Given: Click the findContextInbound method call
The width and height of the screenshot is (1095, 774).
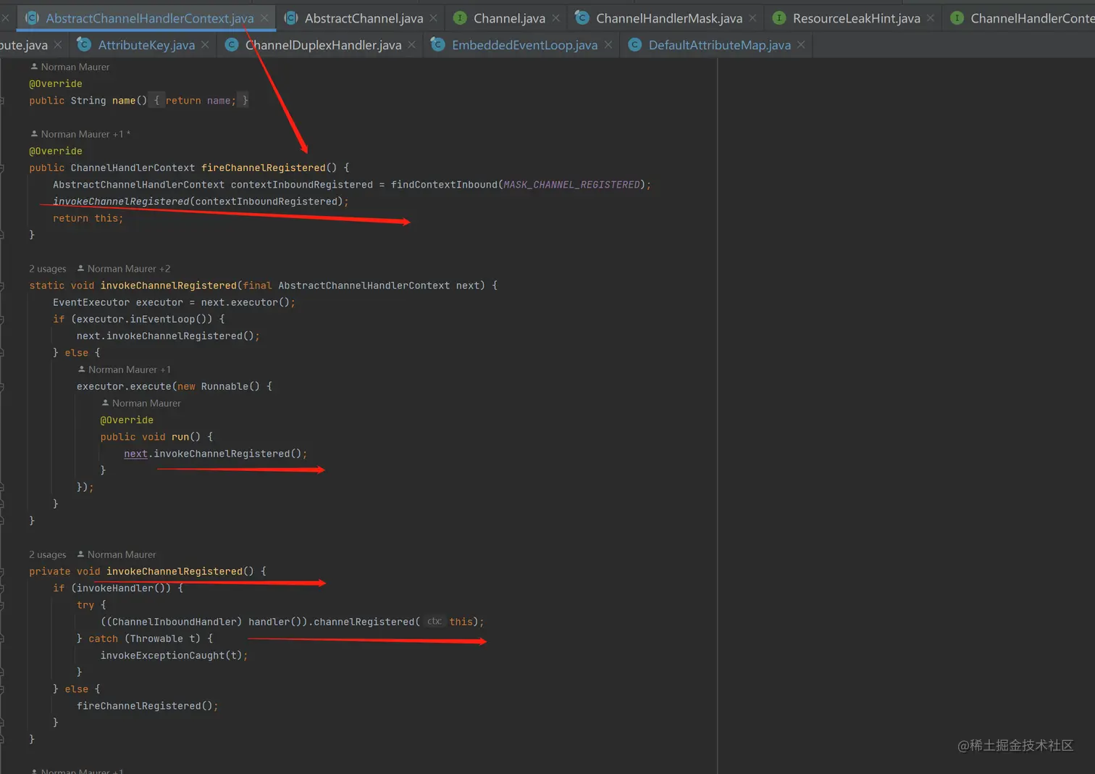Looking at the screenshot, I should pos(444,185).
